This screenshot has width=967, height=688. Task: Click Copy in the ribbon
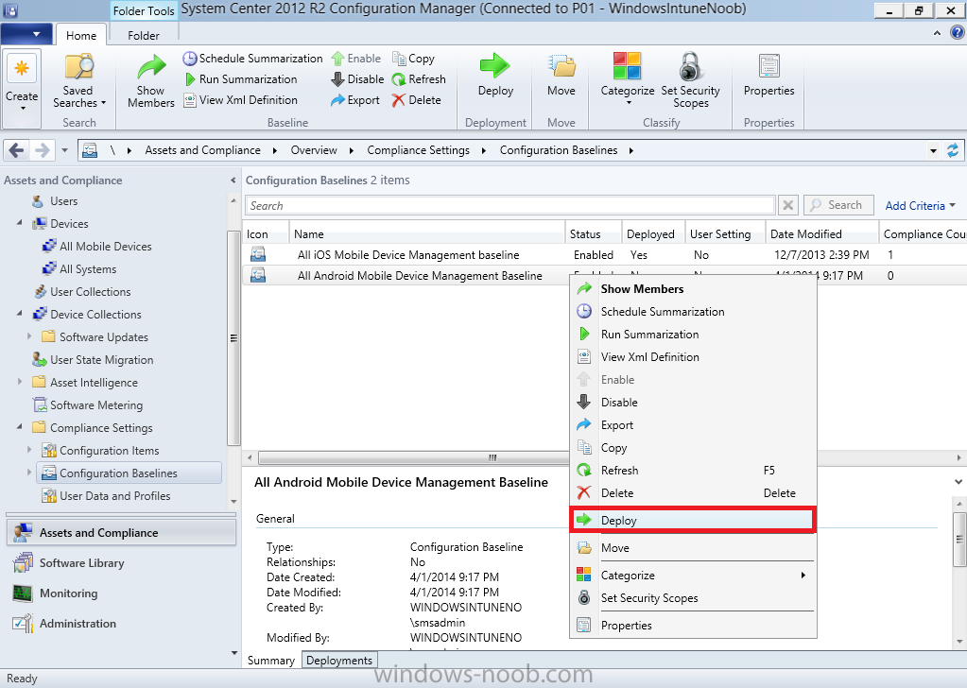[413, 59]
